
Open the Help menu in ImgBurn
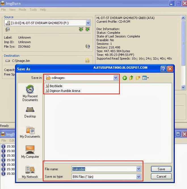click(43, 10)
